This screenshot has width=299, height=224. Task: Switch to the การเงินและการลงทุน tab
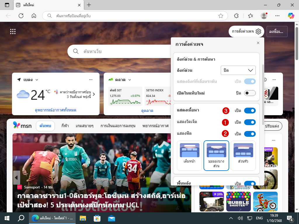tap(118, 126)
